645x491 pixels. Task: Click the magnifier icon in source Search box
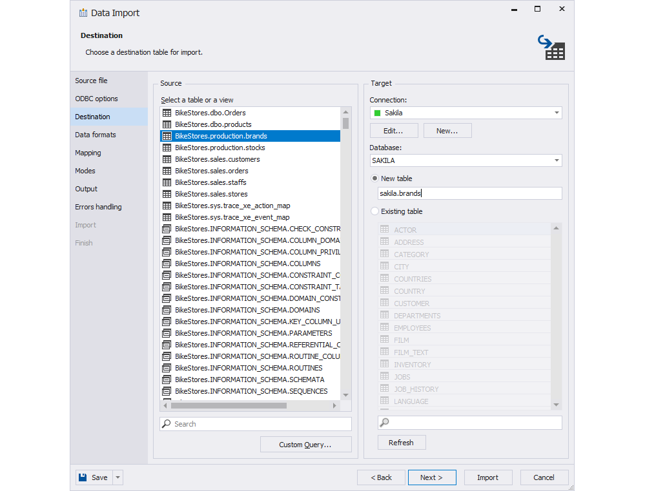(x=167, y=424)
